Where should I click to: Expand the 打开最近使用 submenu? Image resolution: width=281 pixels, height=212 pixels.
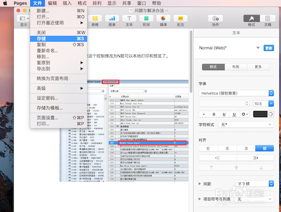point(58,23)
